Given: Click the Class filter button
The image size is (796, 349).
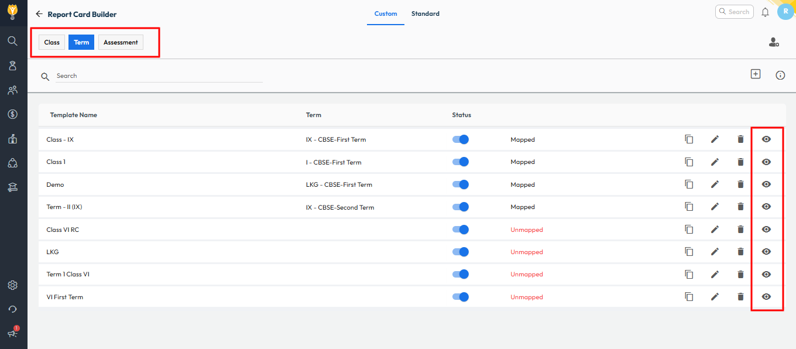Looking at the screenshot, I should 52,42.
